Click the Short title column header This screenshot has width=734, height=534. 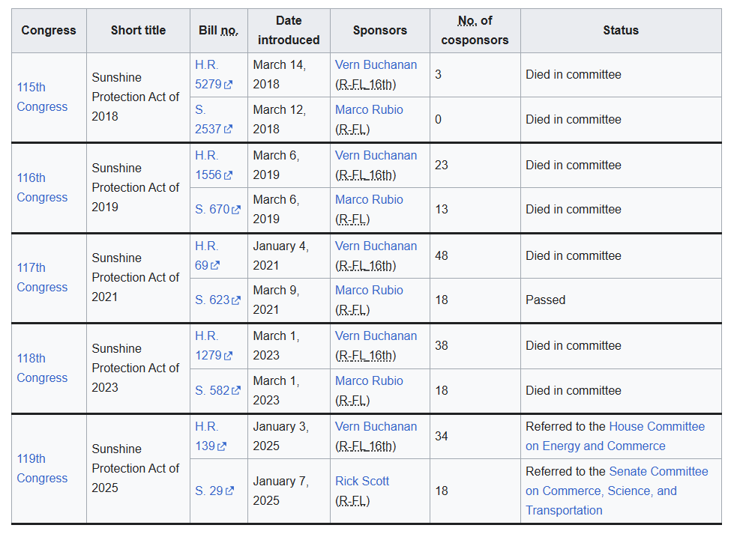pos(138,31)
